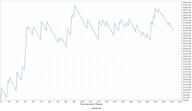Click the $900.00 y-axis label
Image resolution: width=192 pixels, height=111 pixels.
187,7
